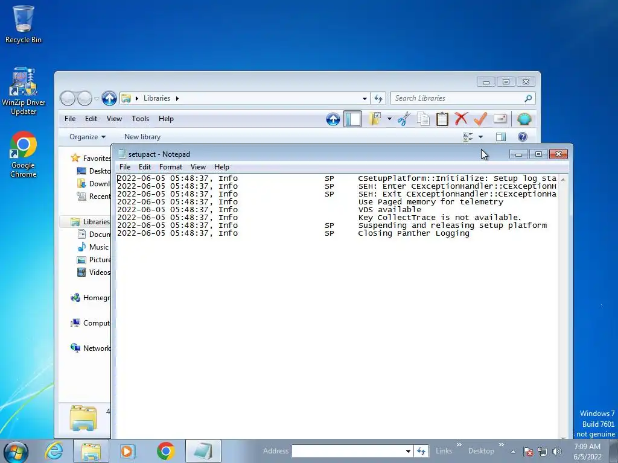Screen dimensions: 618x463
Task: Click Notepad scrollbar up arrow
Action: (563, 180)
